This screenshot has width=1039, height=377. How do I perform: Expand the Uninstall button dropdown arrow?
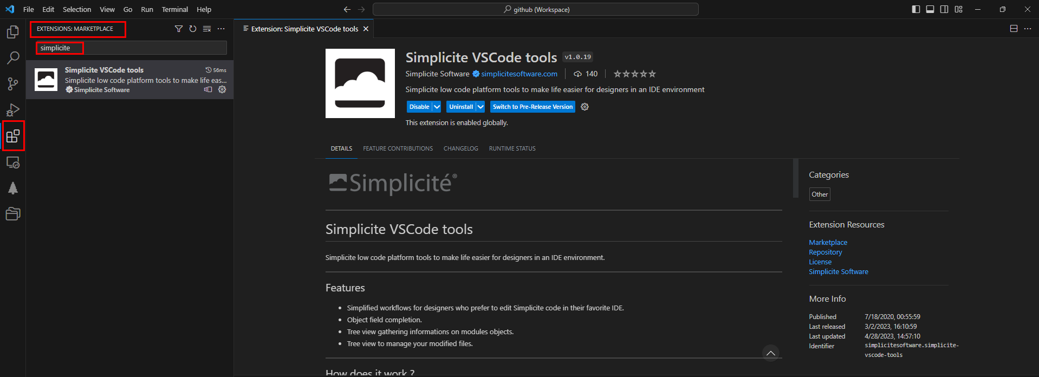pos(480,107)
